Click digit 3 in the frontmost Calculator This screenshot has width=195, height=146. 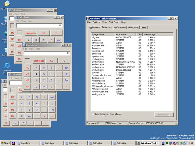tap(51, 80)
